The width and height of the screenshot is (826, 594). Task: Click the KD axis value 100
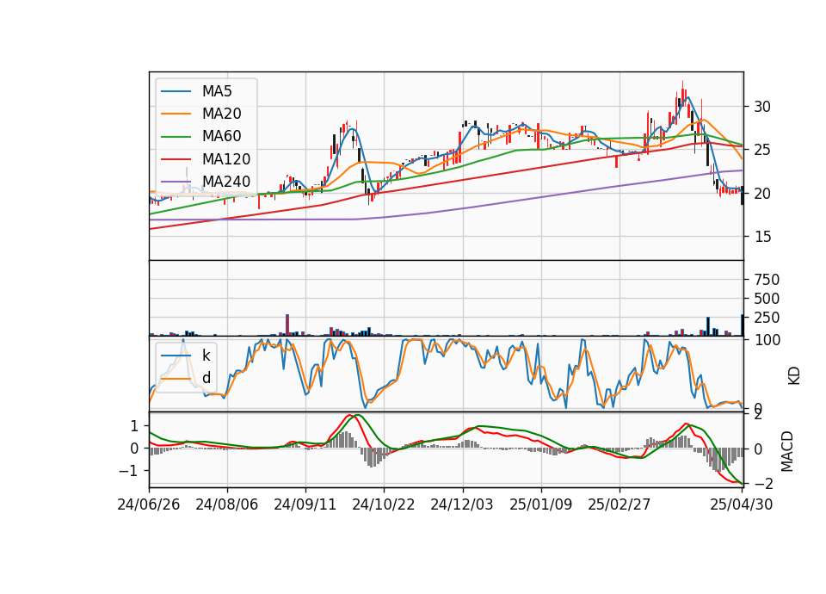tap(767, 340)
